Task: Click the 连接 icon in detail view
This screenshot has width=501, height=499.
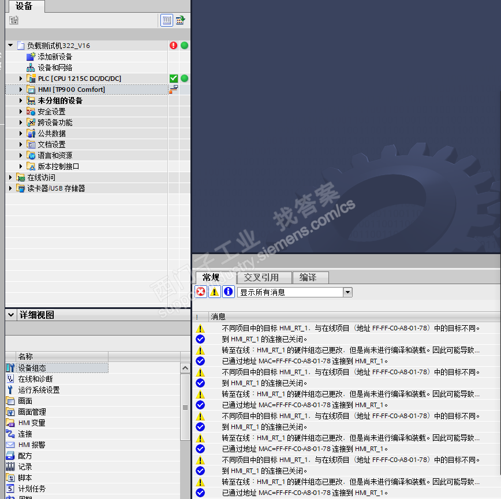Action: click(10, 434)
